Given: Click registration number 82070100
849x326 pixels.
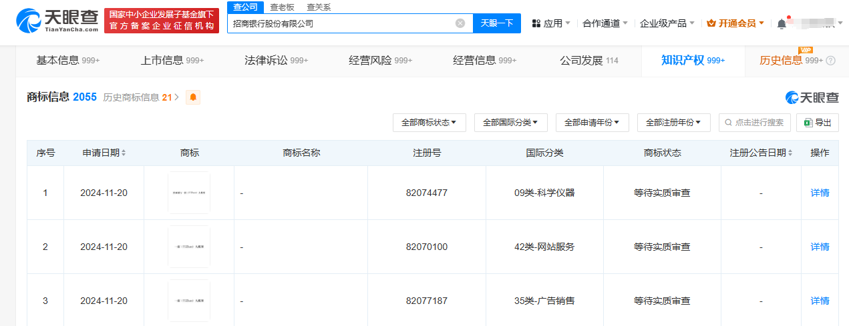Looking at the screenshot, I should tap(427, 247).
